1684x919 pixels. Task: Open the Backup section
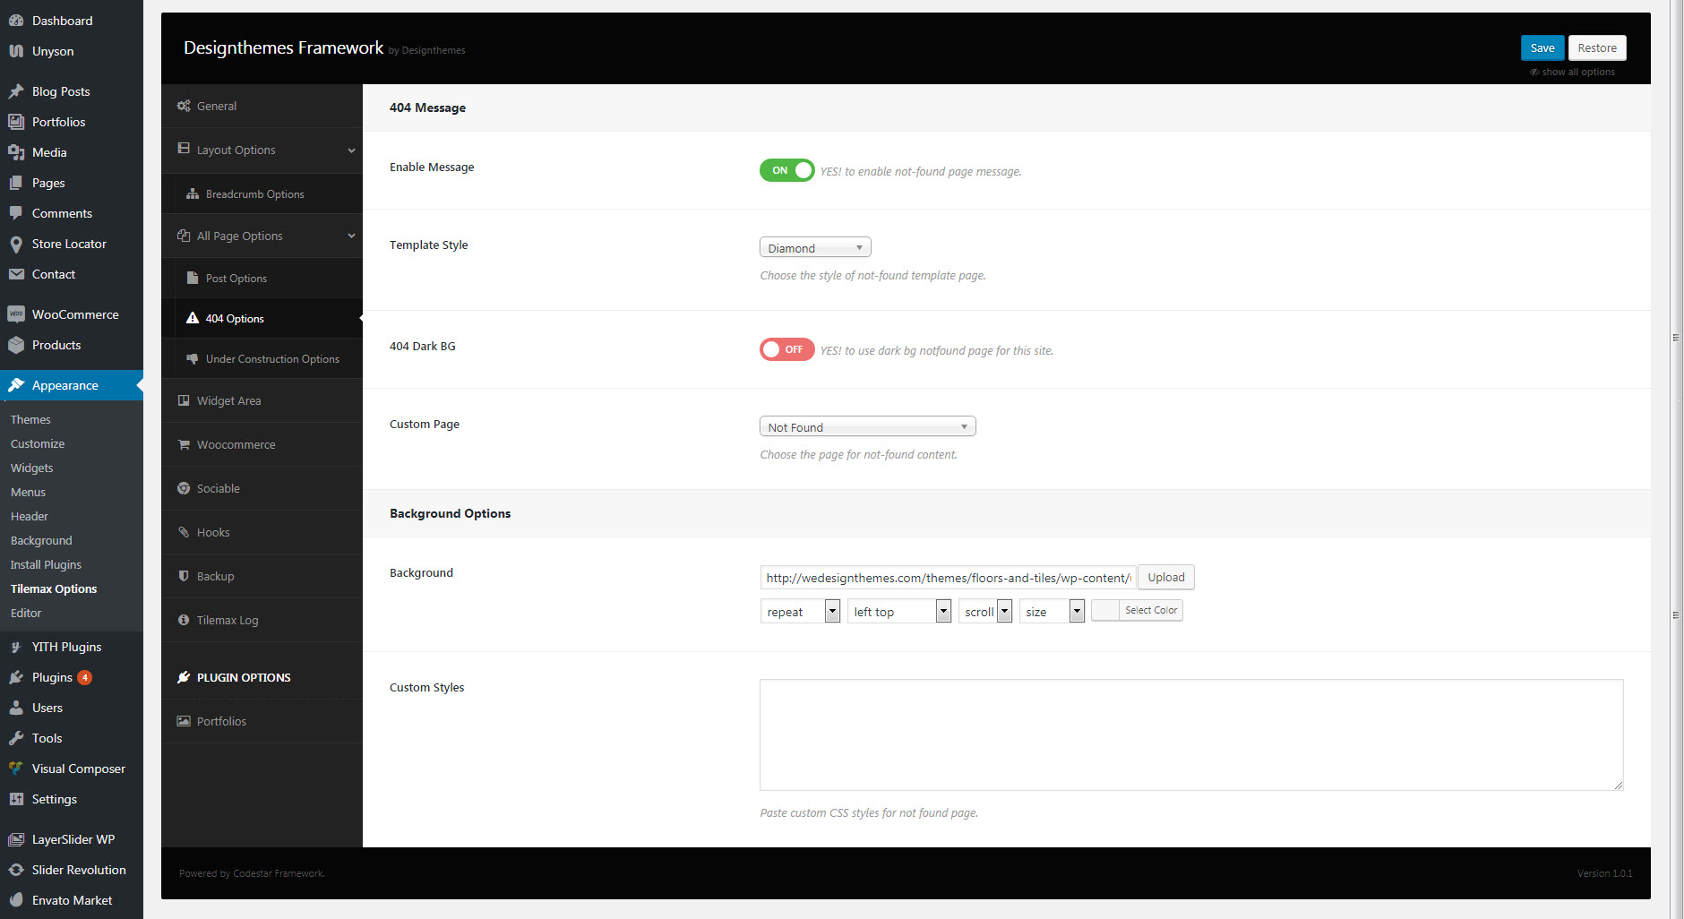[215, 576]
